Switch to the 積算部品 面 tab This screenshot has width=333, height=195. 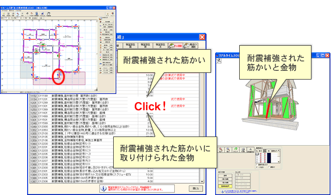131,45
